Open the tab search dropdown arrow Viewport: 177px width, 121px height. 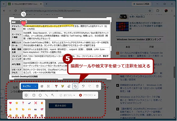4,4
